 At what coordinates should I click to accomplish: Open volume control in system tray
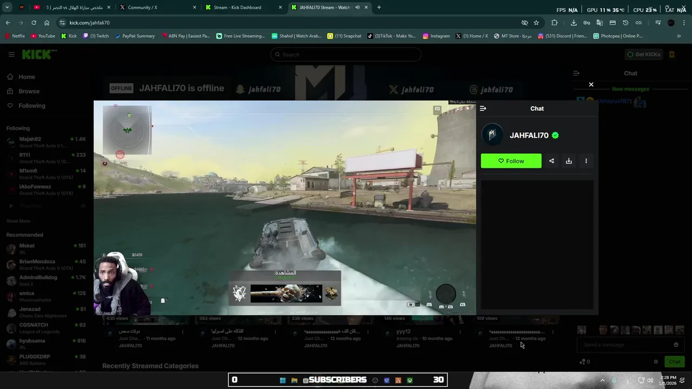(650, 380)
